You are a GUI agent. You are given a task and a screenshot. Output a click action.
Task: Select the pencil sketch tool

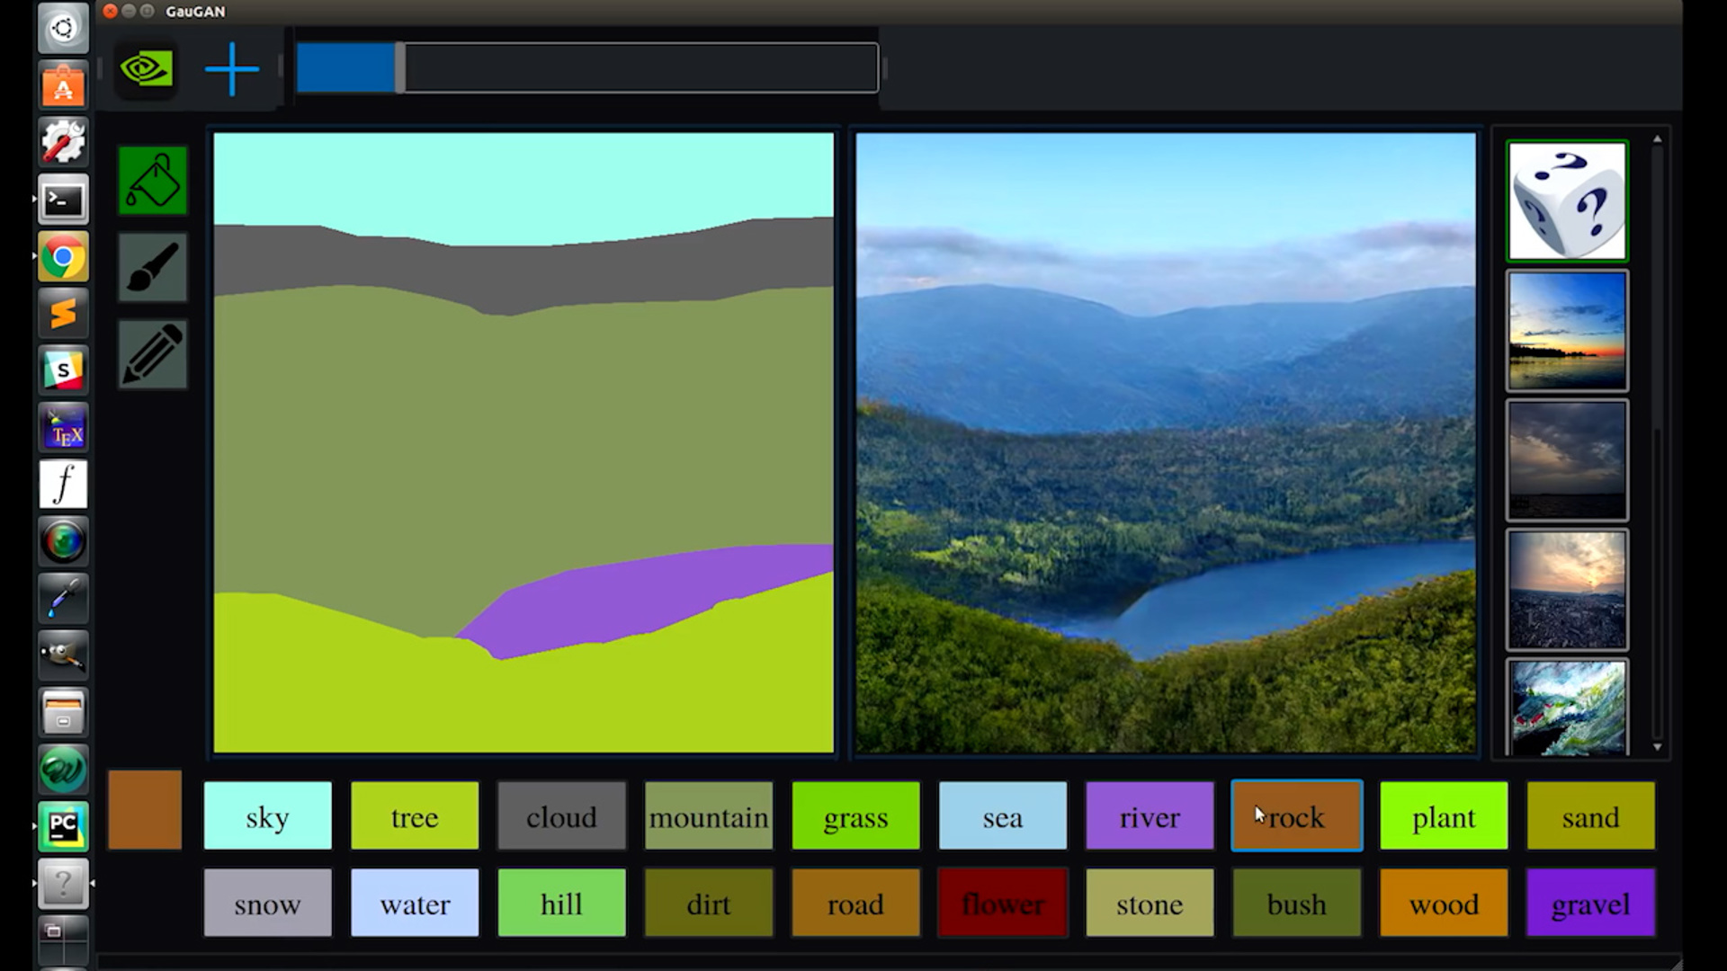click(x=150, y=352)
